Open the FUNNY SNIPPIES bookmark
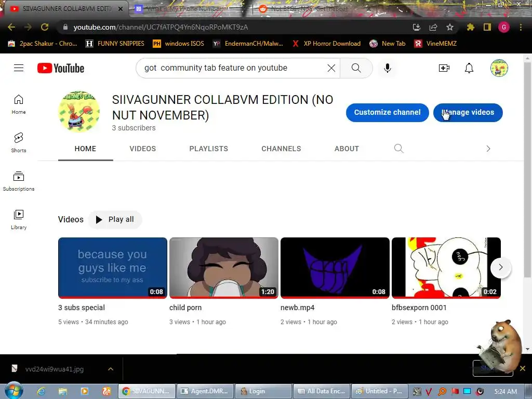 [x=115, y=44]
